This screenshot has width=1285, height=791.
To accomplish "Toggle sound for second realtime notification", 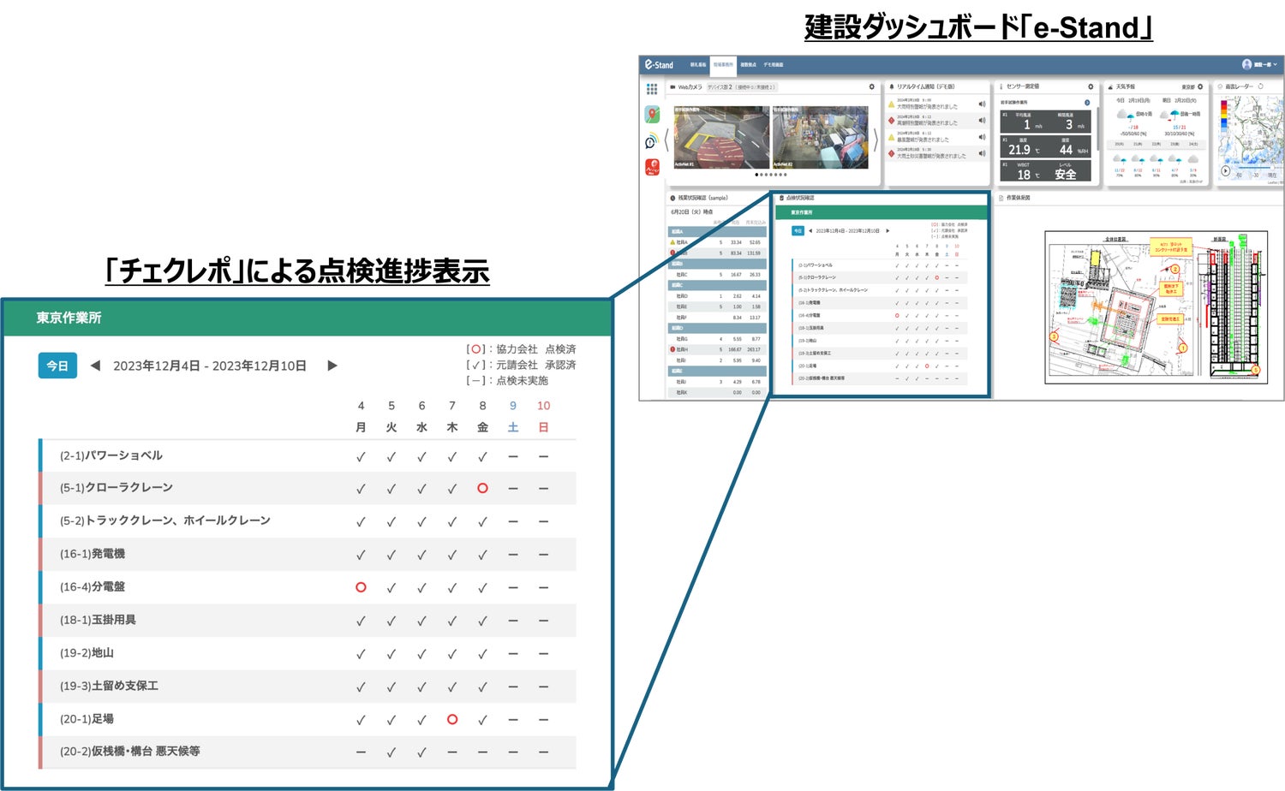I will (982, 121).
